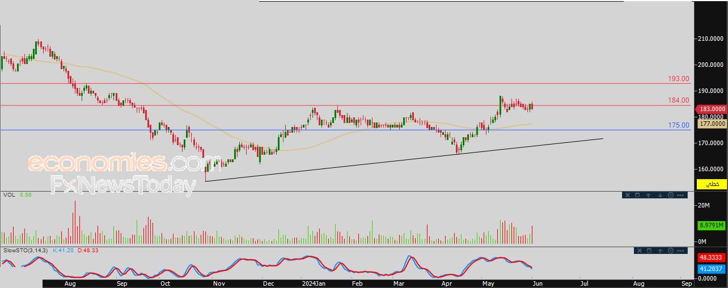
Task: Move the SlowSTO panel up
Action: pos(660,251)
